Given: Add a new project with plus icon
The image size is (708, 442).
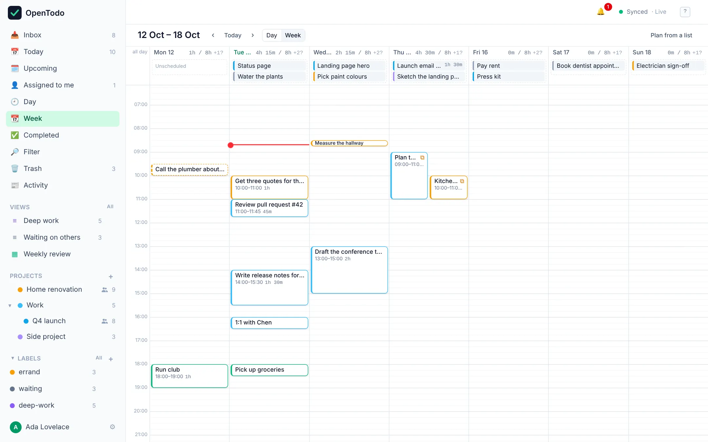Looking at the screenshot, I should pos(111,277).
